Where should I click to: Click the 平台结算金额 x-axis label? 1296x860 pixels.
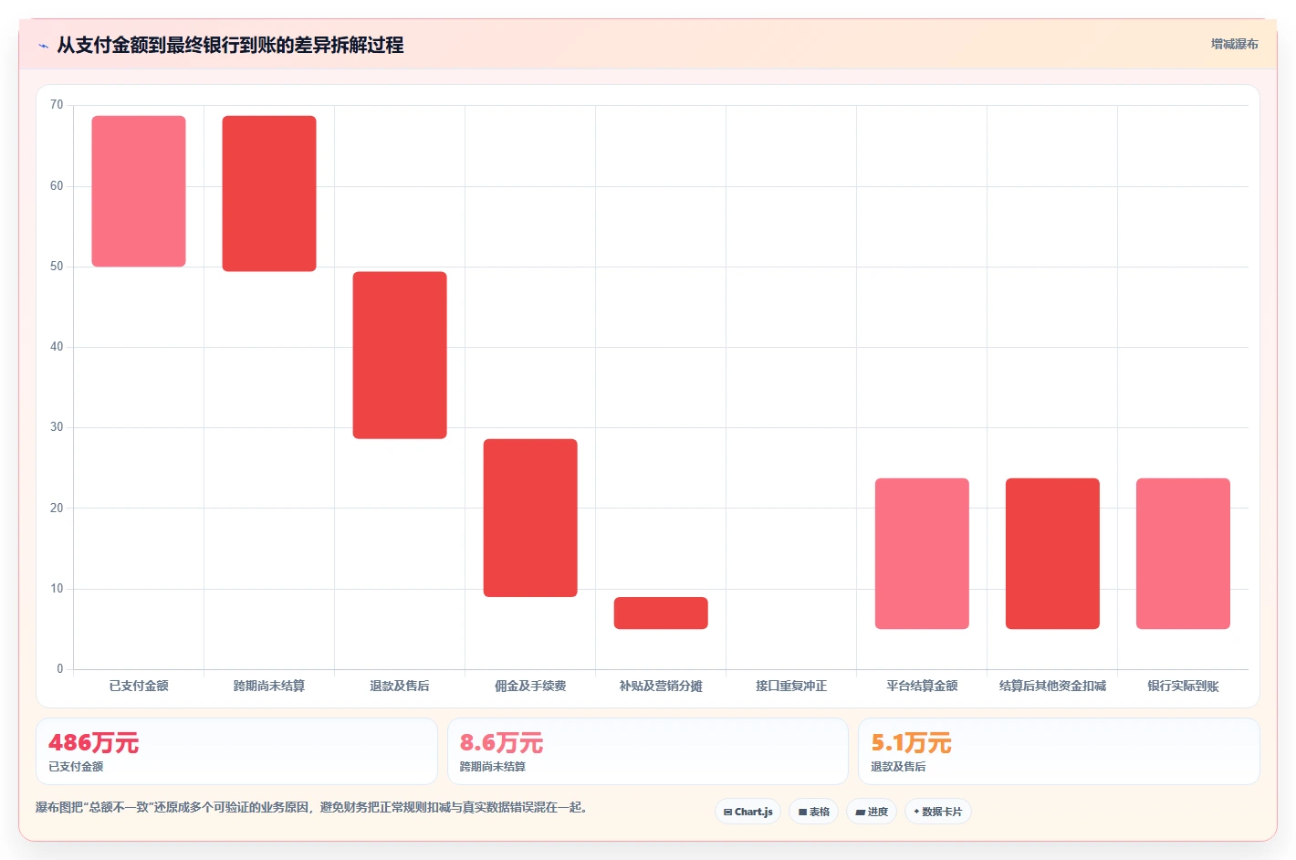click(922, 686)
